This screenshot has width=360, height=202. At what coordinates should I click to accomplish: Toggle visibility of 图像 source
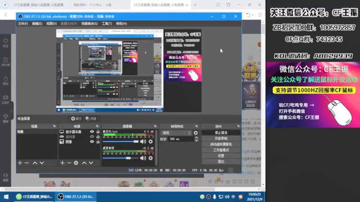92,142
